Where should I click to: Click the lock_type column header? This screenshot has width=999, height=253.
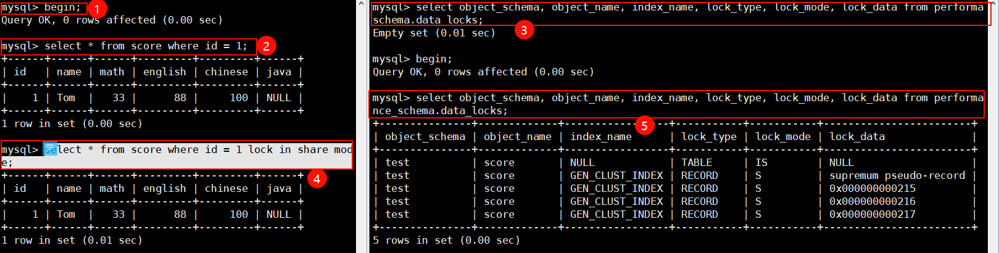click(708, 136)
